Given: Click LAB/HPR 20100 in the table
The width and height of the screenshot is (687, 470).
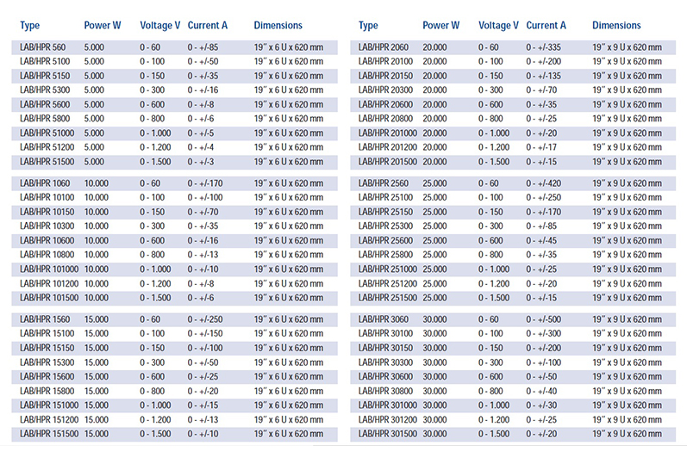Looking at the screenshot, I should (385, 61).
